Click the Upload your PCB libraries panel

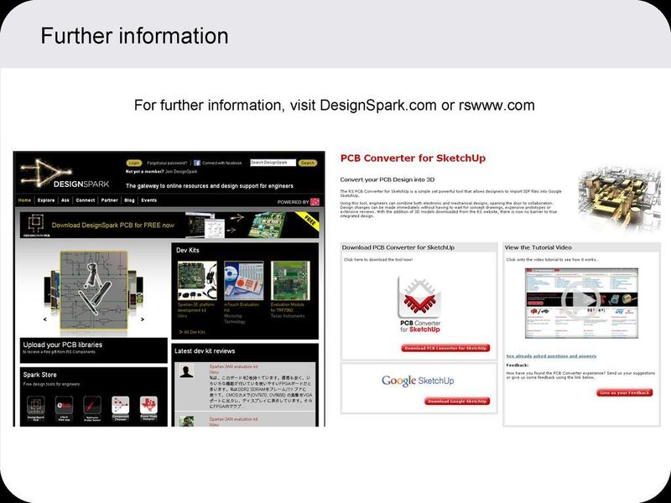pyautogui.click(x=94, y=350)
